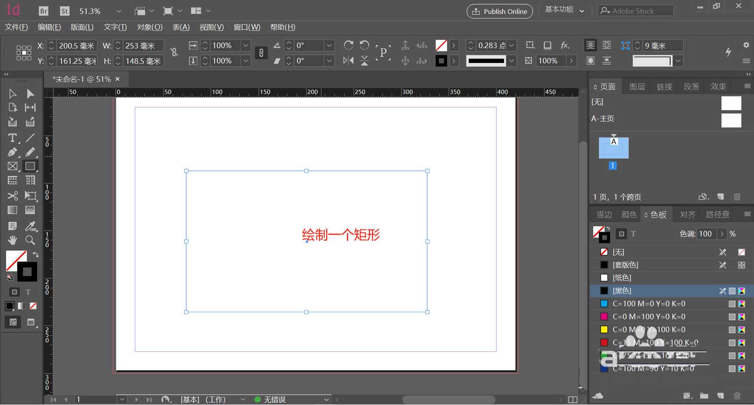This screenshot has height=405, width=754.
Task: Select the Pen tool
Action: [x=12, y=152]
